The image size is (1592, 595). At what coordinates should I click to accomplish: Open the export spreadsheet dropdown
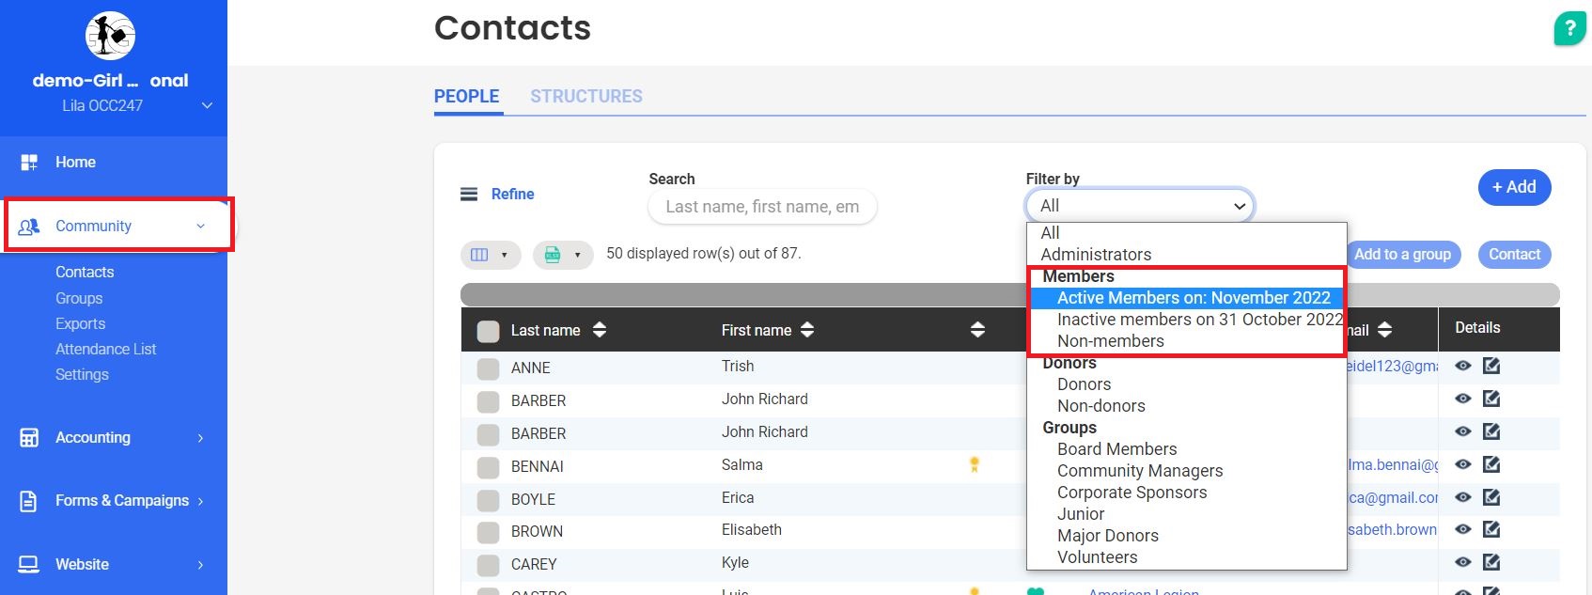(x=563, y=255)
